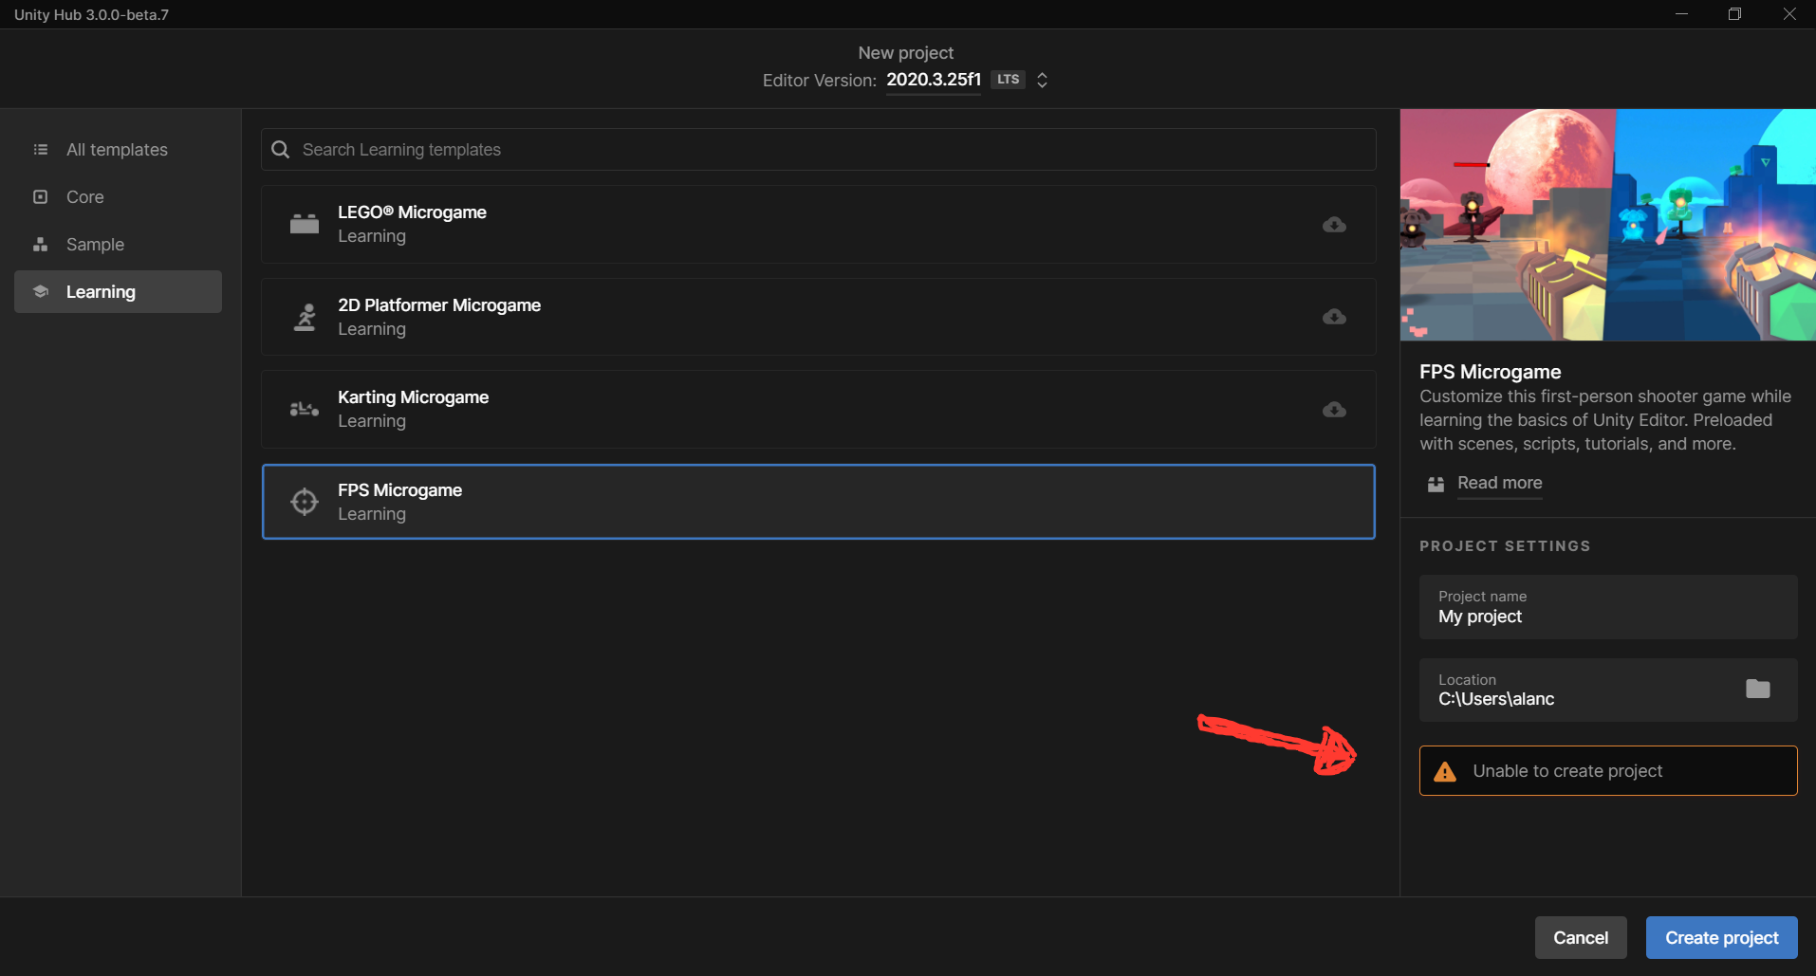This screenshot has width=1816, height=976.
Task: Click the 2D Platformer runner icon
Action: (x=305, y=317)
